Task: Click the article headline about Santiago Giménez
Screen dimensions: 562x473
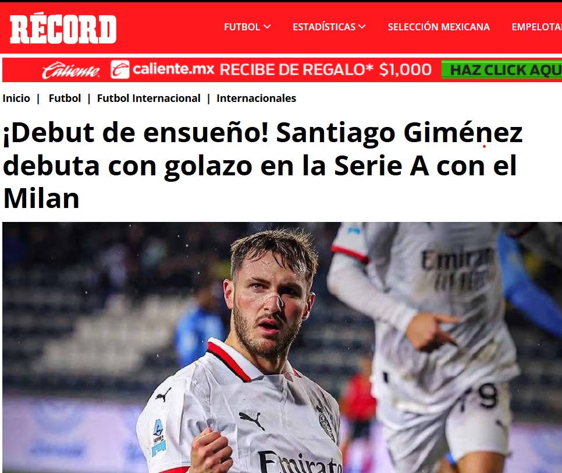Action: point(263,165)
